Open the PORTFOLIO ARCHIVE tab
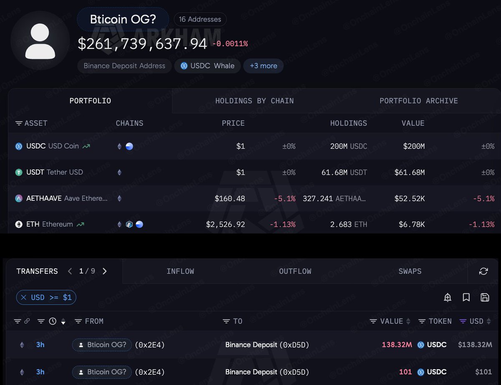Image resolution: width=501 pixels, height=385 pixels. tap(419, 101)
